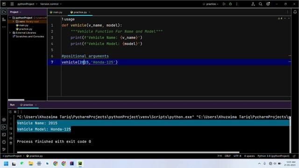Open the Run tool window button
Image resolution: width=299 pixels, height=168 pixels.
4,127
